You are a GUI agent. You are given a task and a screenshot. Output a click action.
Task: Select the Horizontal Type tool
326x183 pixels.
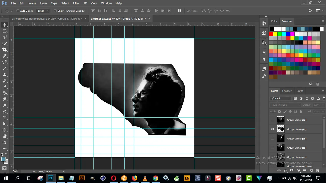pos(5,118)
